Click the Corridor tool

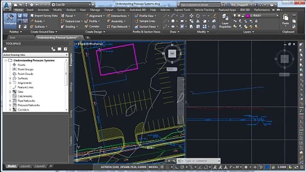(92, 26)
